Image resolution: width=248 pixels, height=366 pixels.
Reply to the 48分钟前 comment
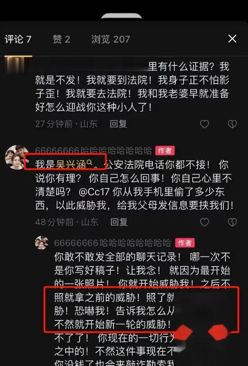[x=119, y=222]
